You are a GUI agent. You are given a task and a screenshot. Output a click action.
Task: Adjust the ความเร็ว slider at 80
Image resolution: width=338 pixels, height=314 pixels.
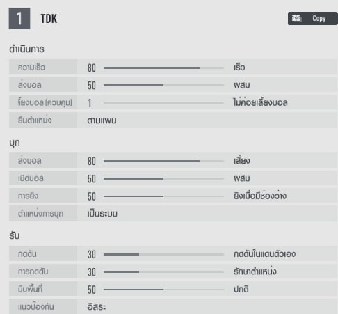163,68
